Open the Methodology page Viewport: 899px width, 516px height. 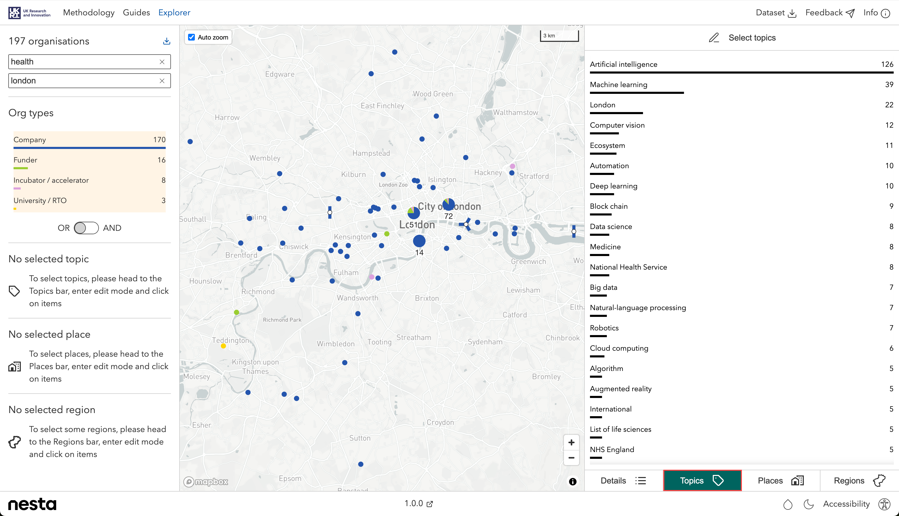tap(89, 13)
